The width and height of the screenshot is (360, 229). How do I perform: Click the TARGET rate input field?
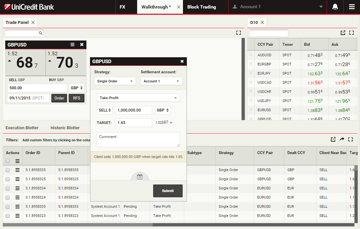pyautogui.click(x=134, y=123)
